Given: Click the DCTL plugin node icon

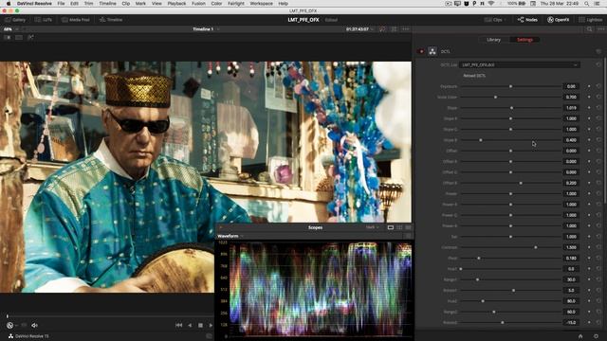Looking at the screenshot, I should point(432,51).
